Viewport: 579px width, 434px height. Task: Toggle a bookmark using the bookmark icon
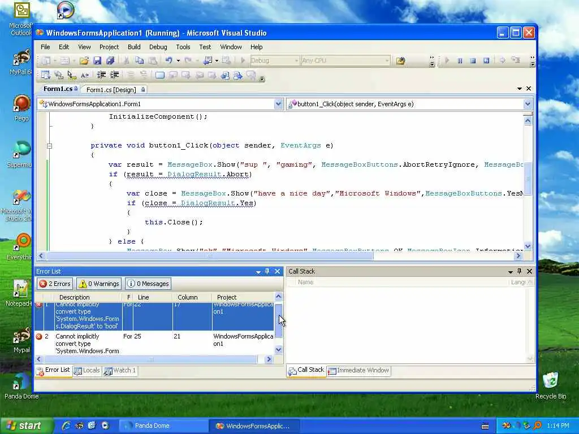click(160, 75)
